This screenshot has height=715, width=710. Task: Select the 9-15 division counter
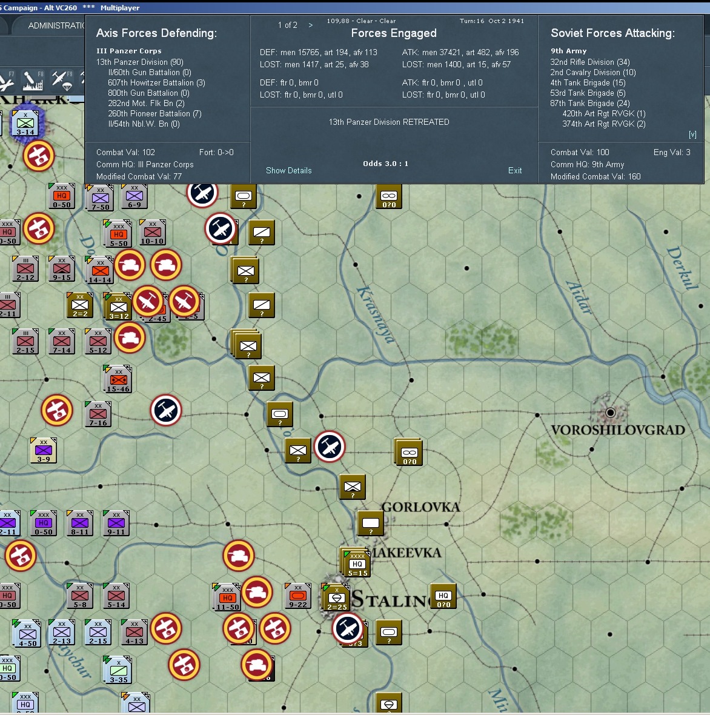point(62,269)
